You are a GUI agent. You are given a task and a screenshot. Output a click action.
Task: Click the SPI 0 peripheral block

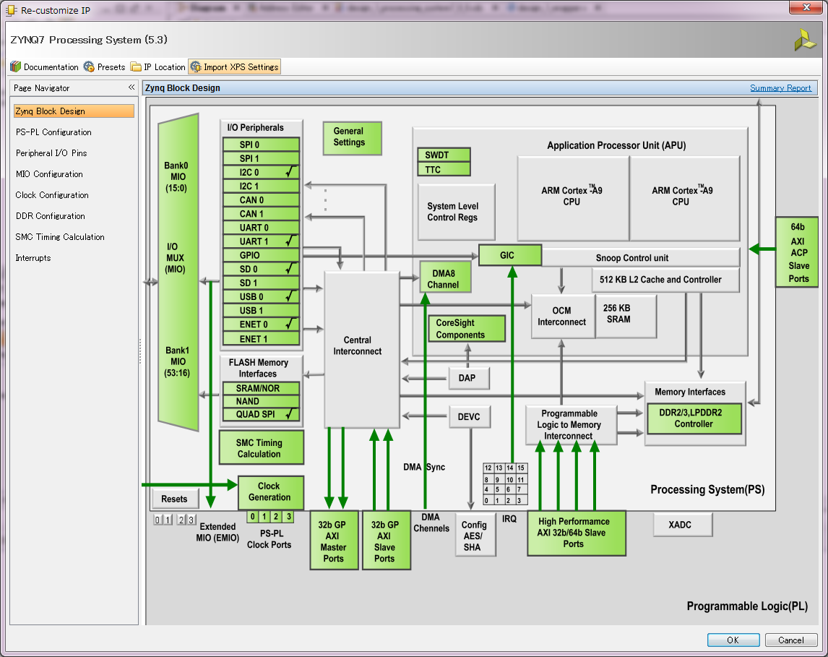(x=261, y=145)
